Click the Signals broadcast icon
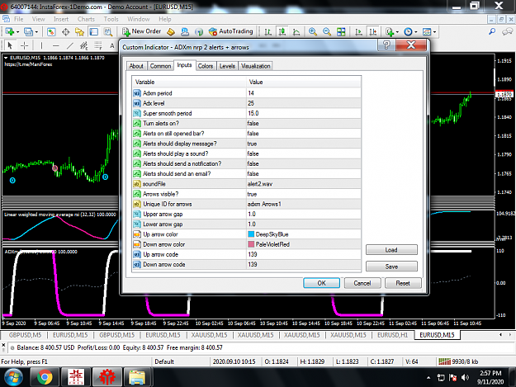Screen dimensions: 516x387 coord(199,32)
